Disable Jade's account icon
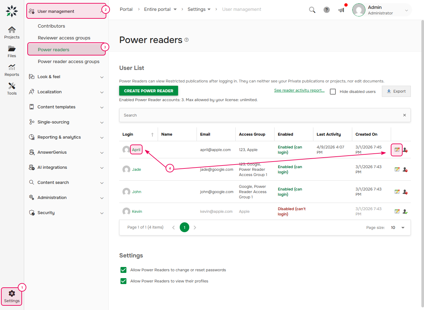424x310 pixels. point(405,169)
